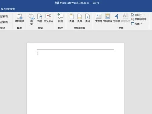Click the page number (页码) icon

point(88,17)
